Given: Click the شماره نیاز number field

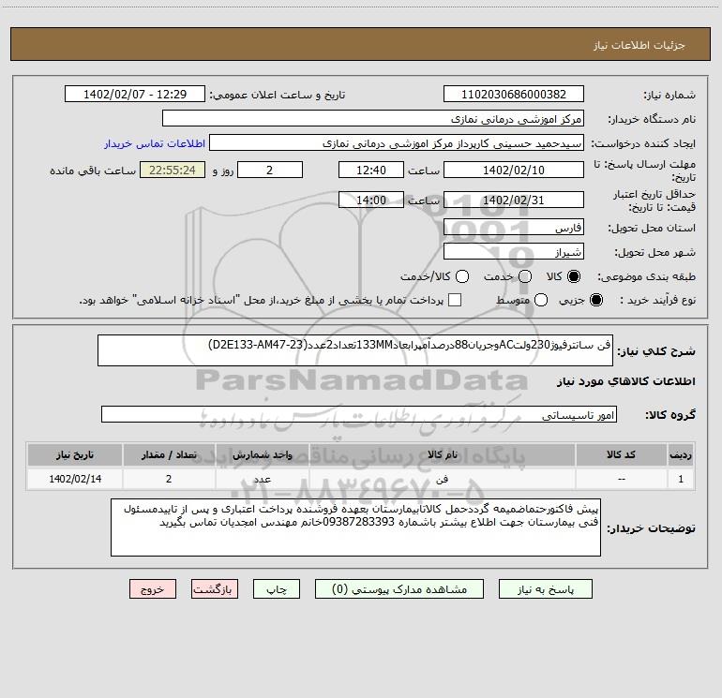Looking at the screenshot, I should pos(513,95).
